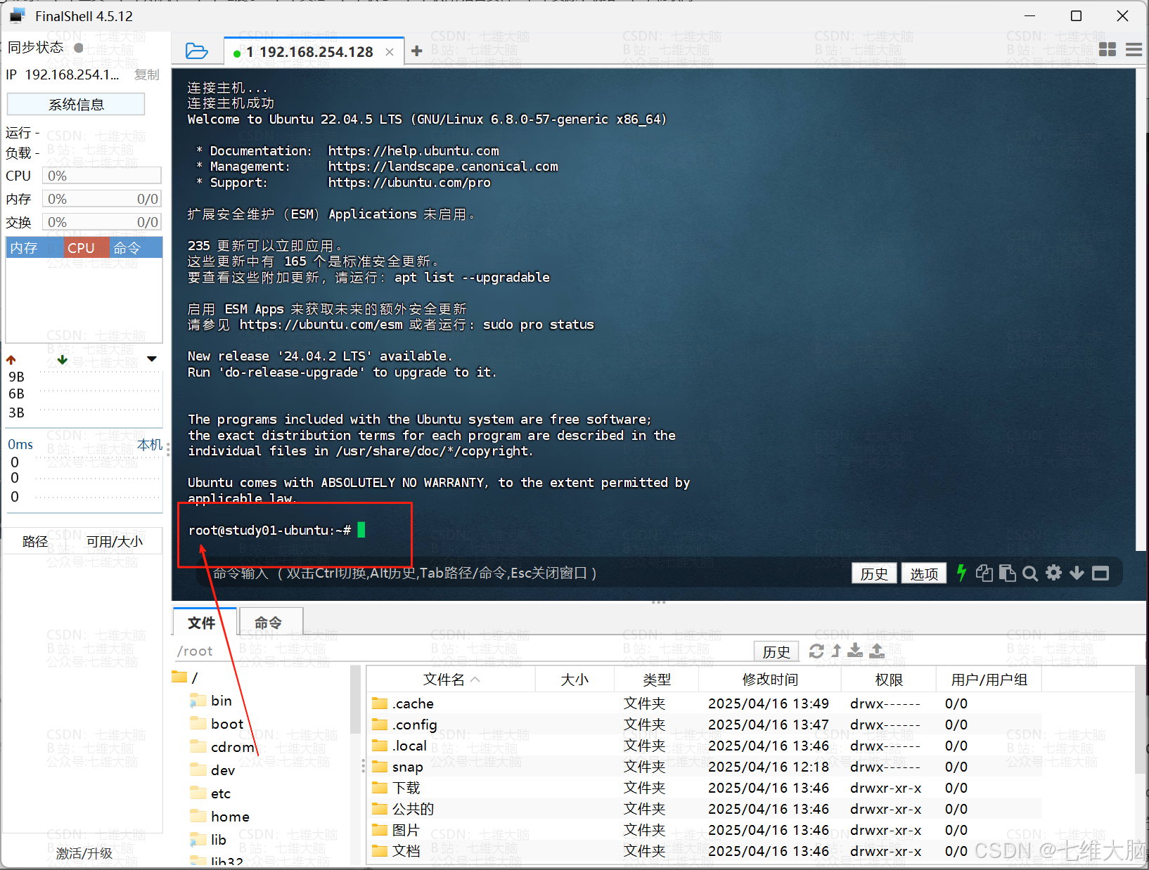This screenshot has width=1149, height=870.
Task: Copy the IP address via 复制
Action: point(147,74)
